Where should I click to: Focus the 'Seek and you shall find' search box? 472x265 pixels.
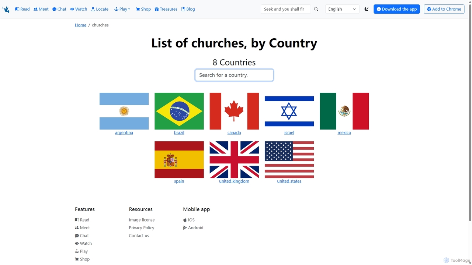point(286,9)
